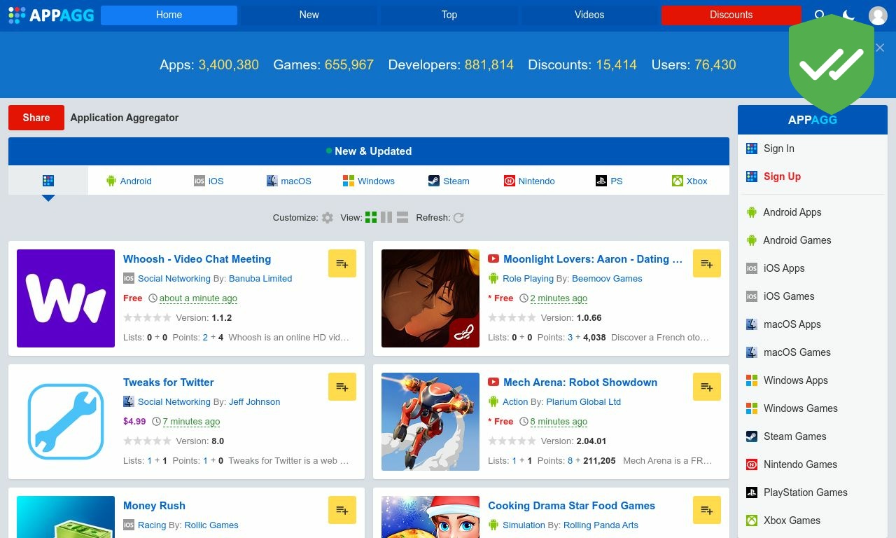Add Money Rush to a list
This screenshot has width=896, height=538.
(x=342, y=510)
